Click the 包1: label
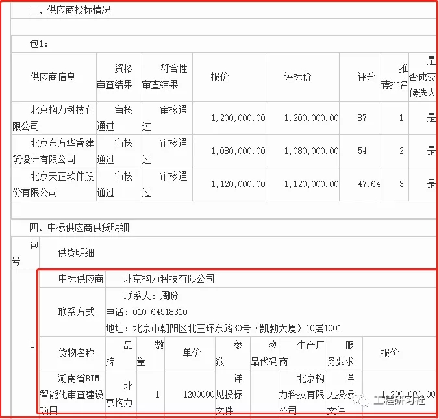439x419 pixels. coord(38,44)
